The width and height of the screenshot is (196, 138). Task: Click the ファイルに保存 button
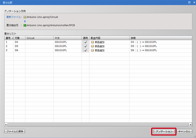[15, 131]
